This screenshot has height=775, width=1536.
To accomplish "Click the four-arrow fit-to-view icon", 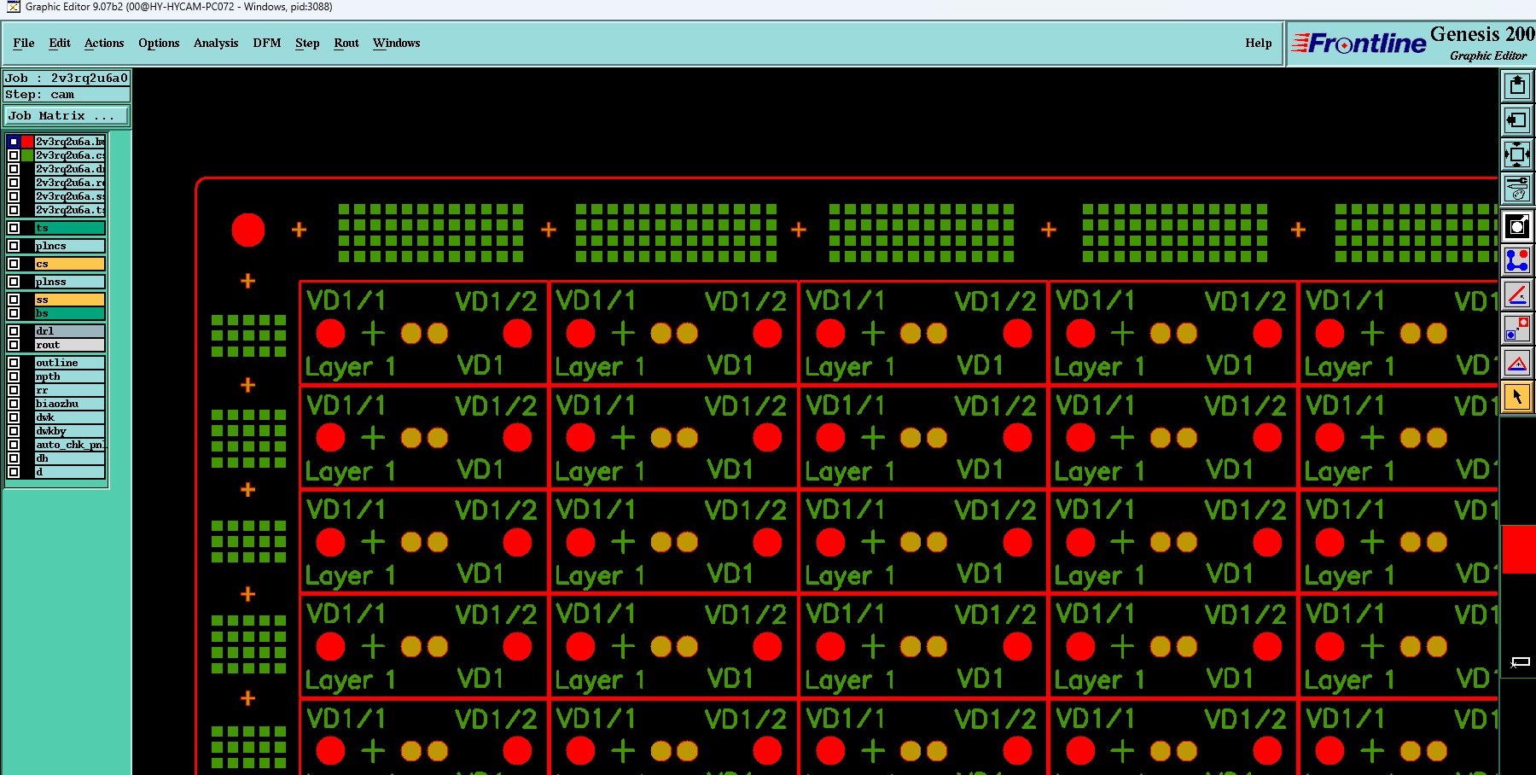I will tap(1516, 154).
